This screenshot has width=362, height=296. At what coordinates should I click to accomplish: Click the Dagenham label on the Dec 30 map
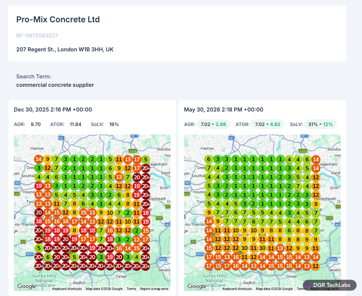tap(157, 164)
